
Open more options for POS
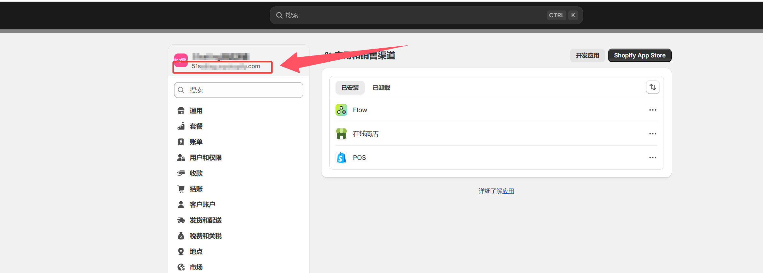point(652,158)
